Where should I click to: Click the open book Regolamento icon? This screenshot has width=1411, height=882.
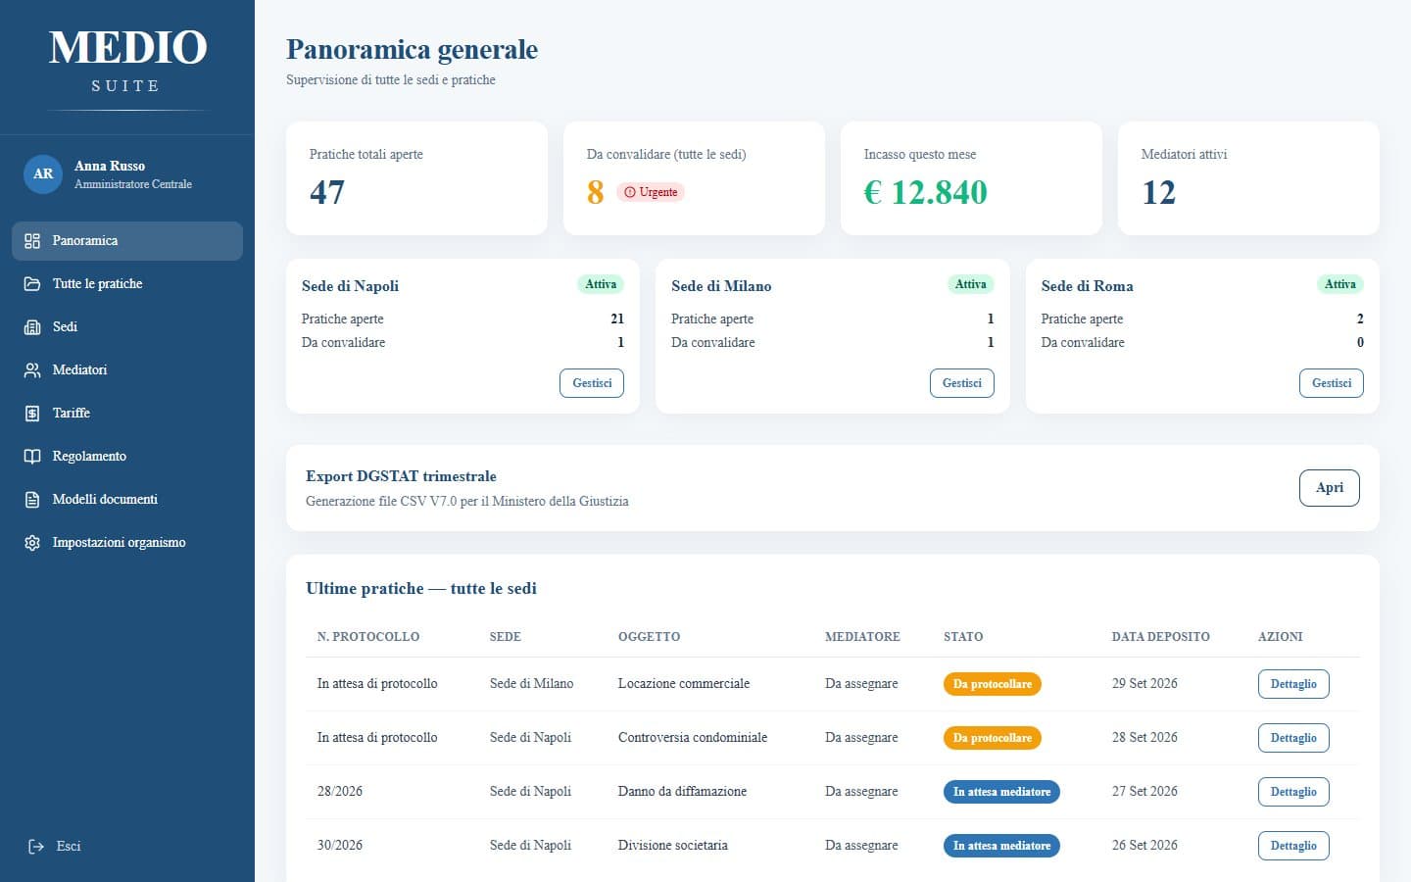(x=32, y=457)
